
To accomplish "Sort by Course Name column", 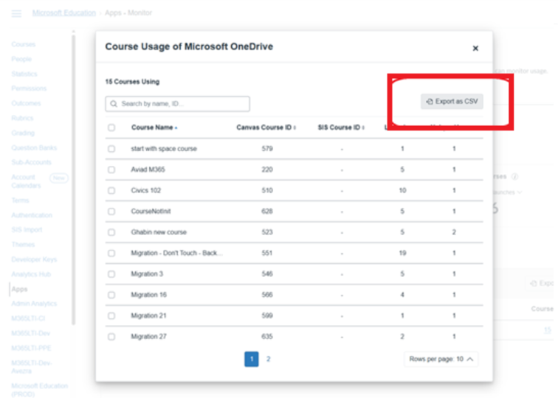I will pyautogui.click(x=154, y=128).
